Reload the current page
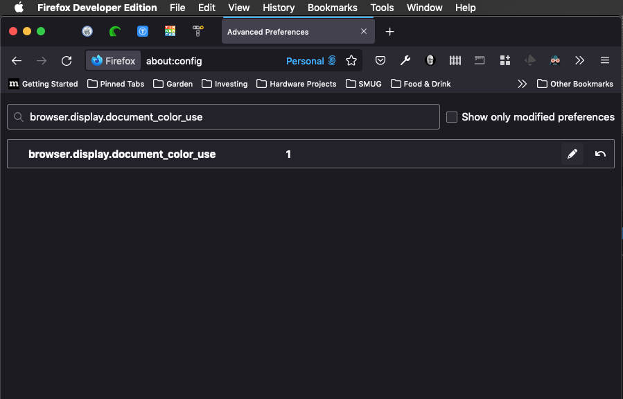Viewport: 623px width, 399px height. pos(67,61)
